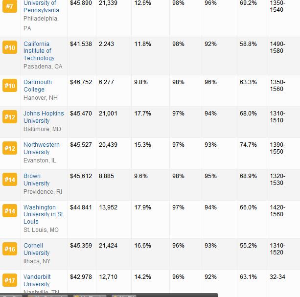This screenshot has width=300, height=297.
Task: Click the Cornell University link
Action: [x=36, y=249]
